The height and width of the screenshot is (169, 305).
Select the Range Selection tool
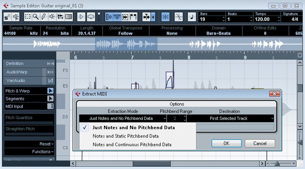28,17
